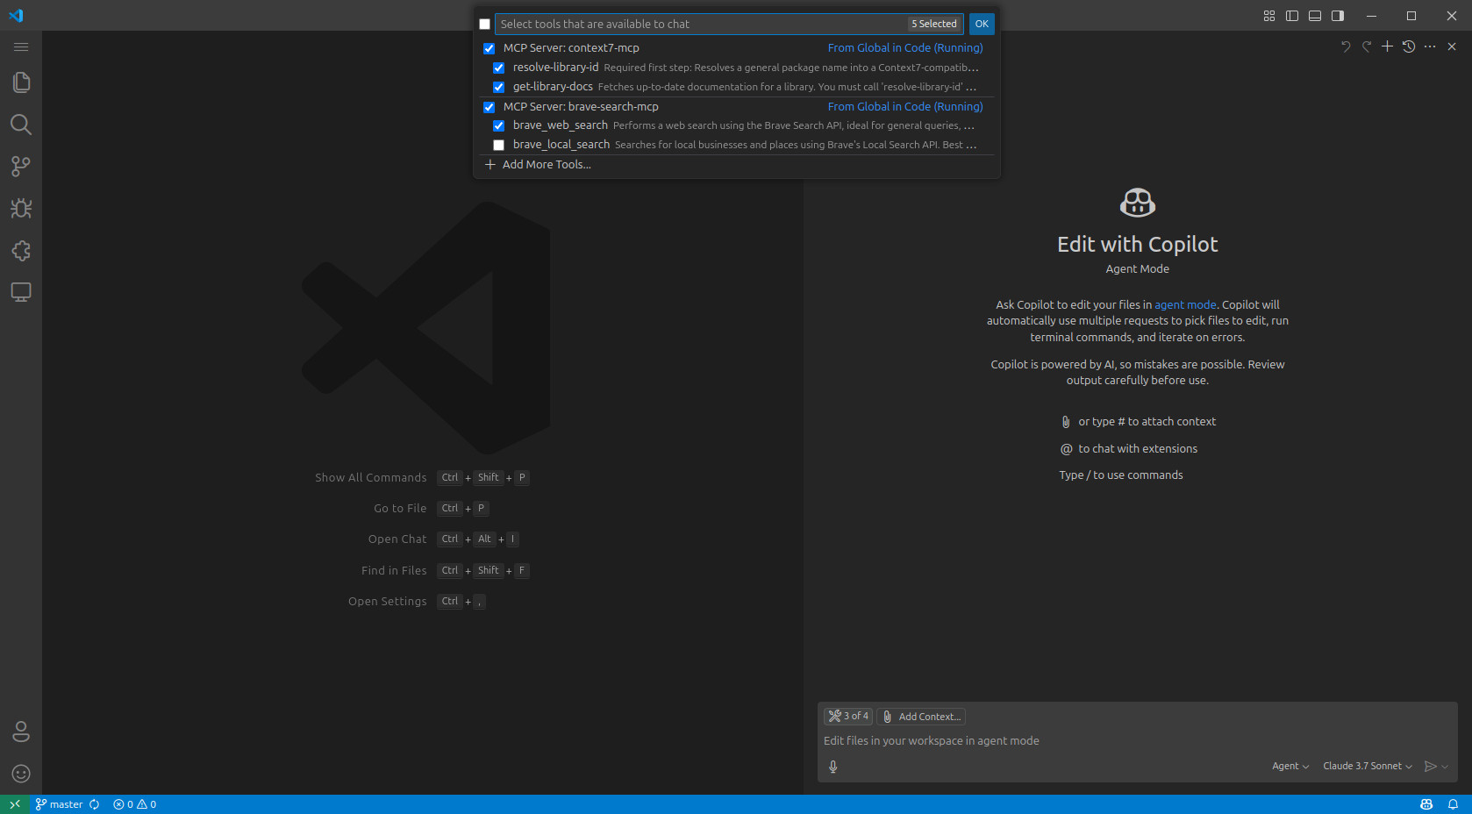The image size is (1472, 814).
Task: Follow the agent mode link
Action: pos(1185,305)
